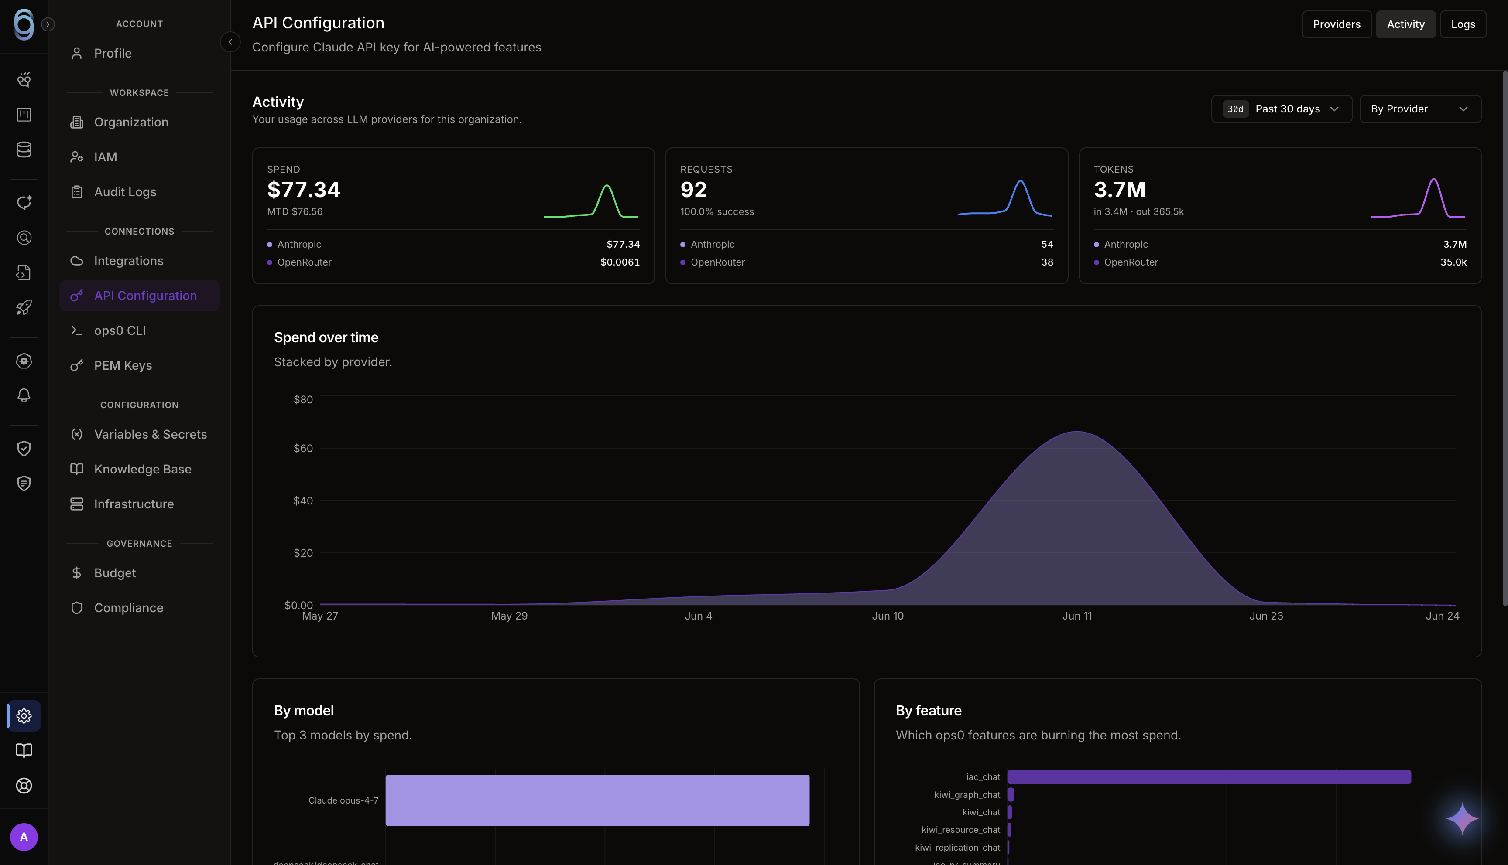
Task: Open the book docs icon near bottom
Action: pyautogui.click(x=24, y=750)
